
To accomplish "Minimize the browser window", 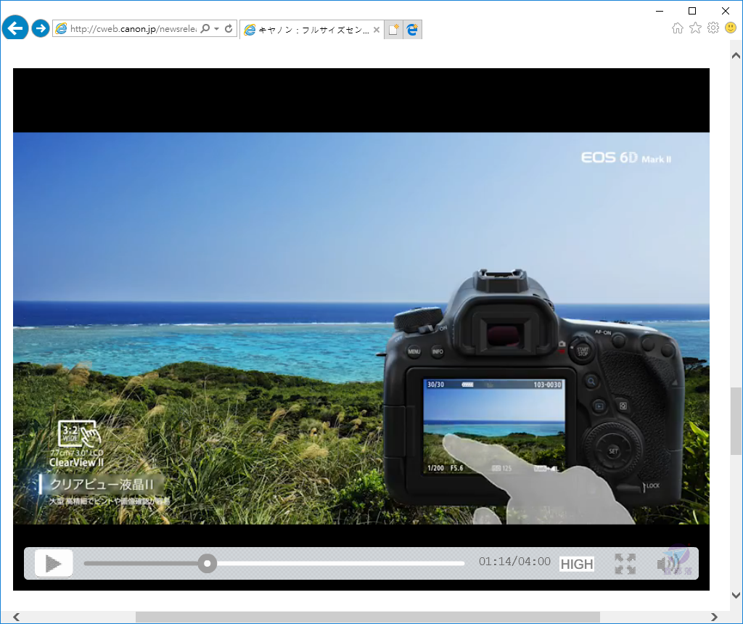I will click(x=659, y=11).
